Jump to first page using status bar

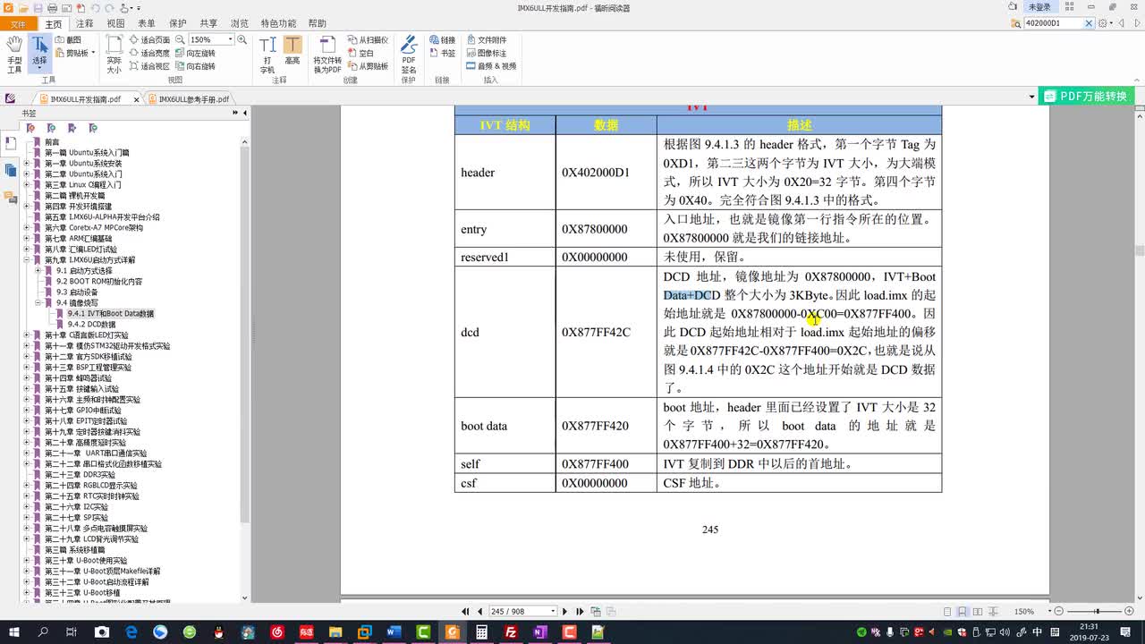tap(465, 612)
